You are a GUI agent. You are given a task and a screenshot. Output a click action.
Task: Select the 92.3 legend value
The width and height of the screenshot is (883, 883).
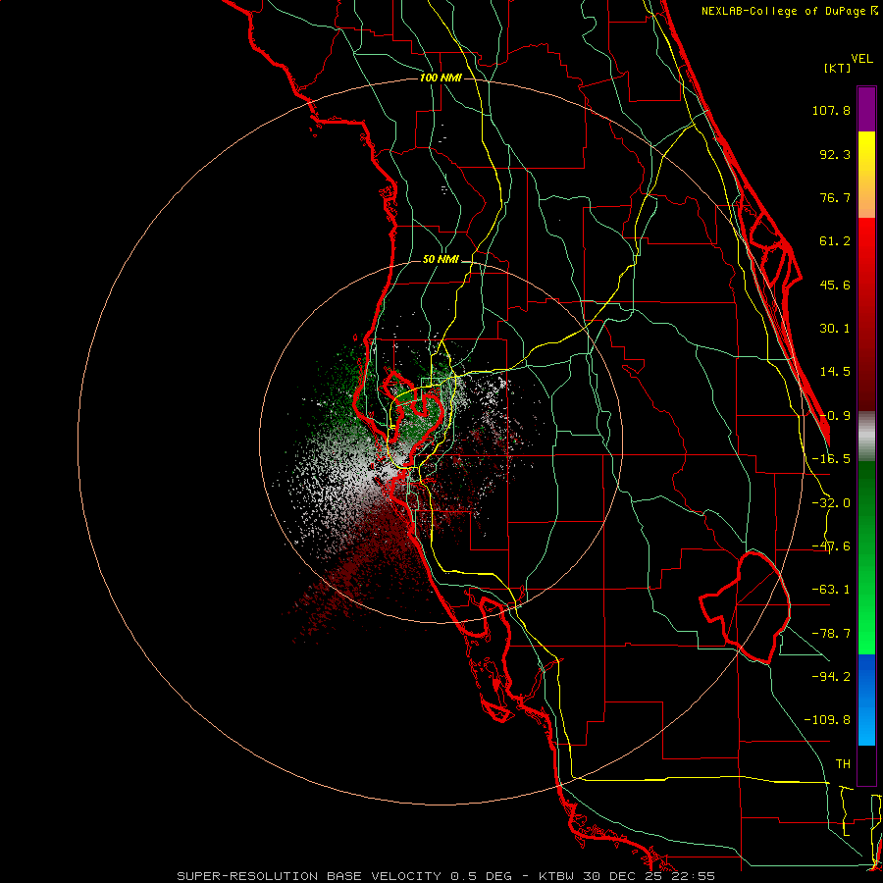coord(835,154)
